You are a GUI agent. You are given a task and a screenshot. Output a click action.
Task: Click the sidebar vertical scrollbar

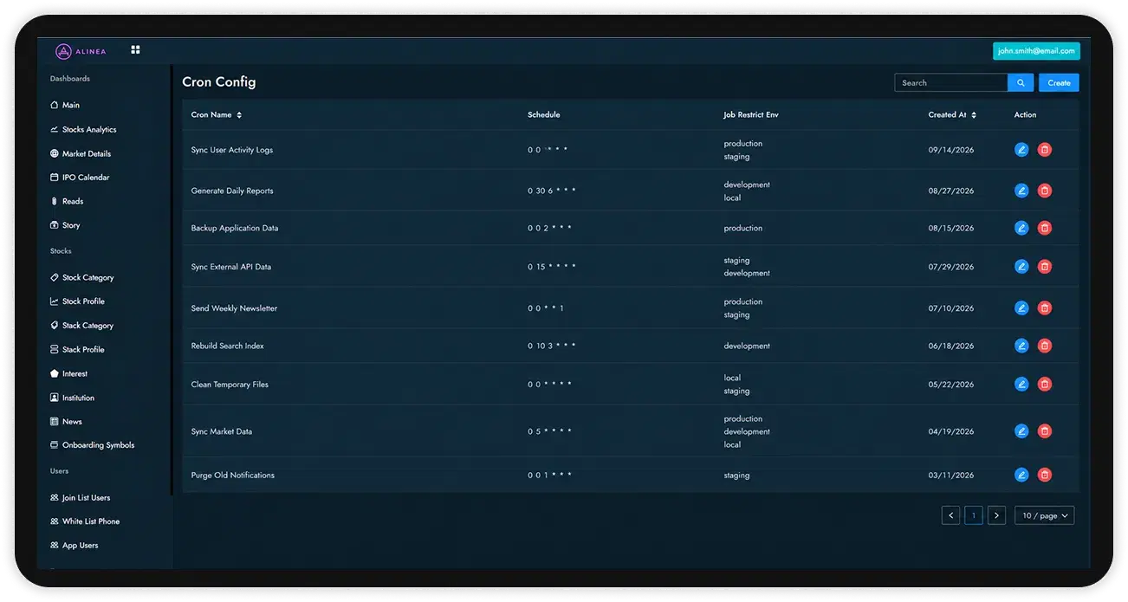[172, 279]
